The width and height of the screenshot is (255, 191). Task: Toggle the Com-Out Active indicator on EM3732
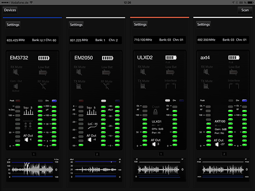(16, 87)
